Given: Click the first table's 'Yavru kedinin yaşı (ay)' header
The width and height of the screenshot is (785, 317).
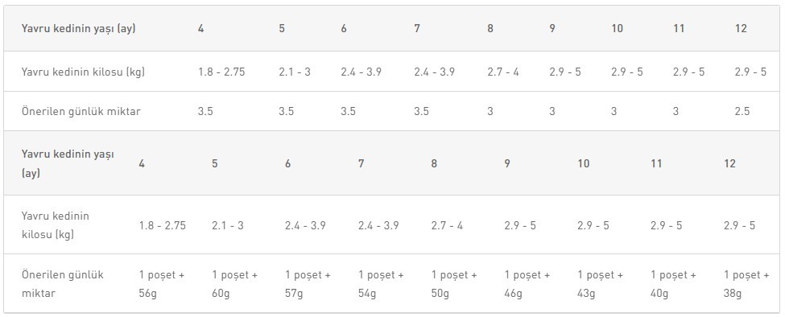Looking at the screenshot, I should [79, 28].
